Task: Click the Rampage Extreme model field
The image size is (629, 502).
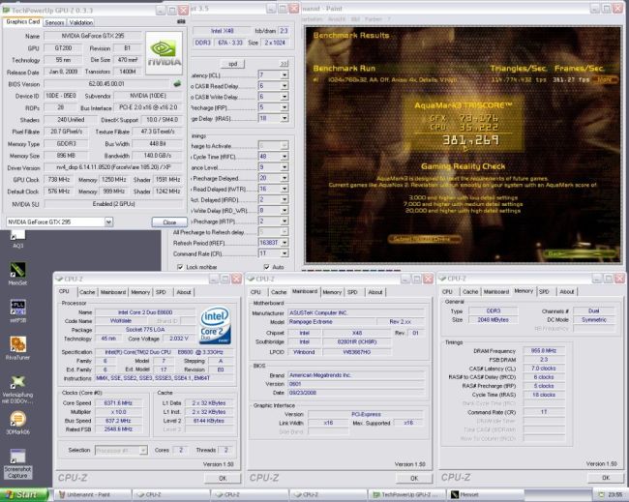Action: (332, 321)
